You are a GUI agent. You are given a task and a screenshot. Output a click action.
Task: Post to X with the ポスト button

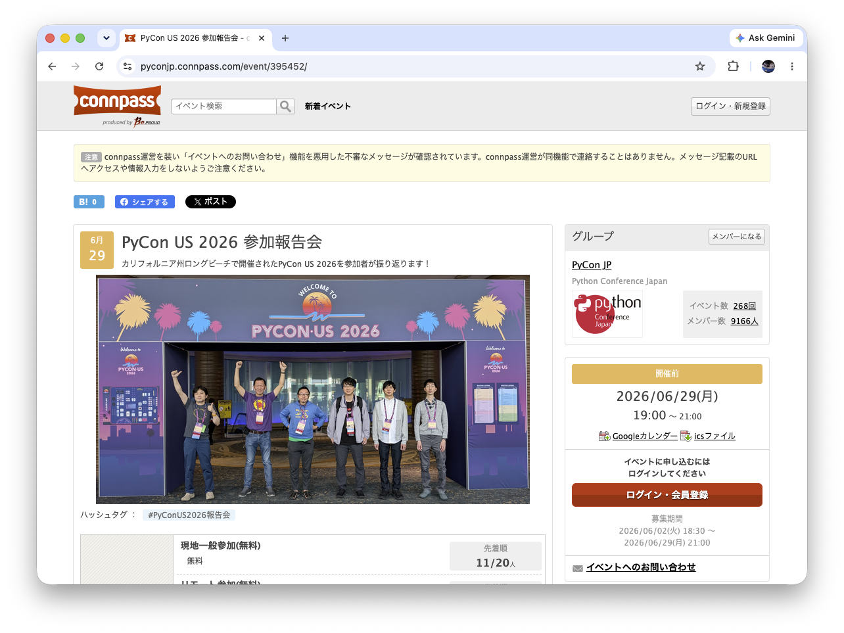210,202
